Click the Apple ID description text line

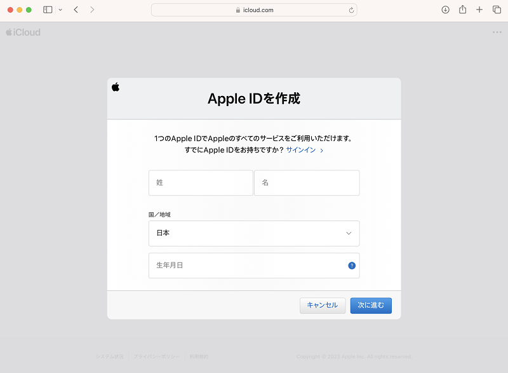click(x=254, y=139)
